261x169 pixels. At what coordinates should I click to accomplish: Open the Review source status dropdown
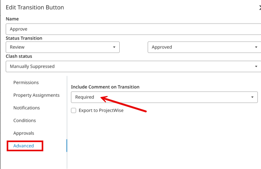coord(63,47)
